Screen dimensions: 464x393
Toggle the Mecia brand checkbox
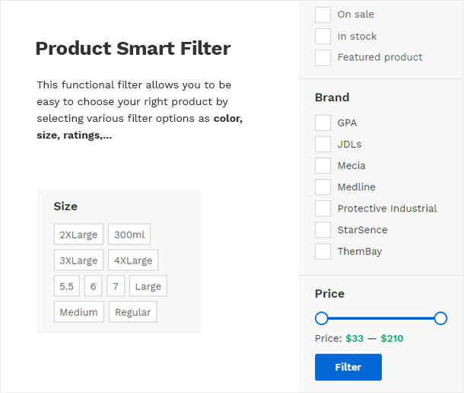click(323, 165)
